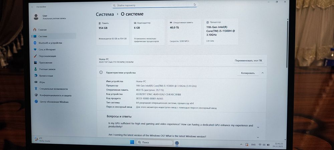
Task: Open the Windows Start menu
Action: 132,142
